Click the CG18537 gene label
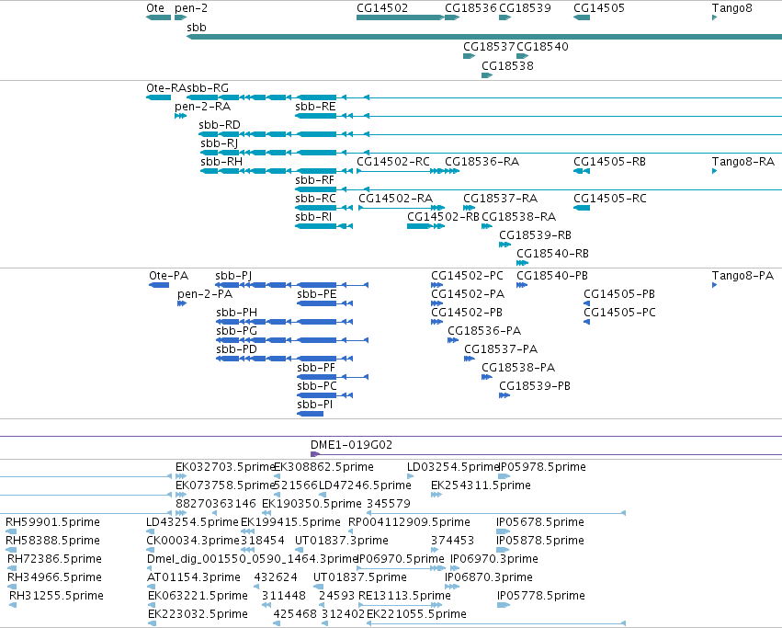This screenshot has width=782, height=628. pos(489,46)
